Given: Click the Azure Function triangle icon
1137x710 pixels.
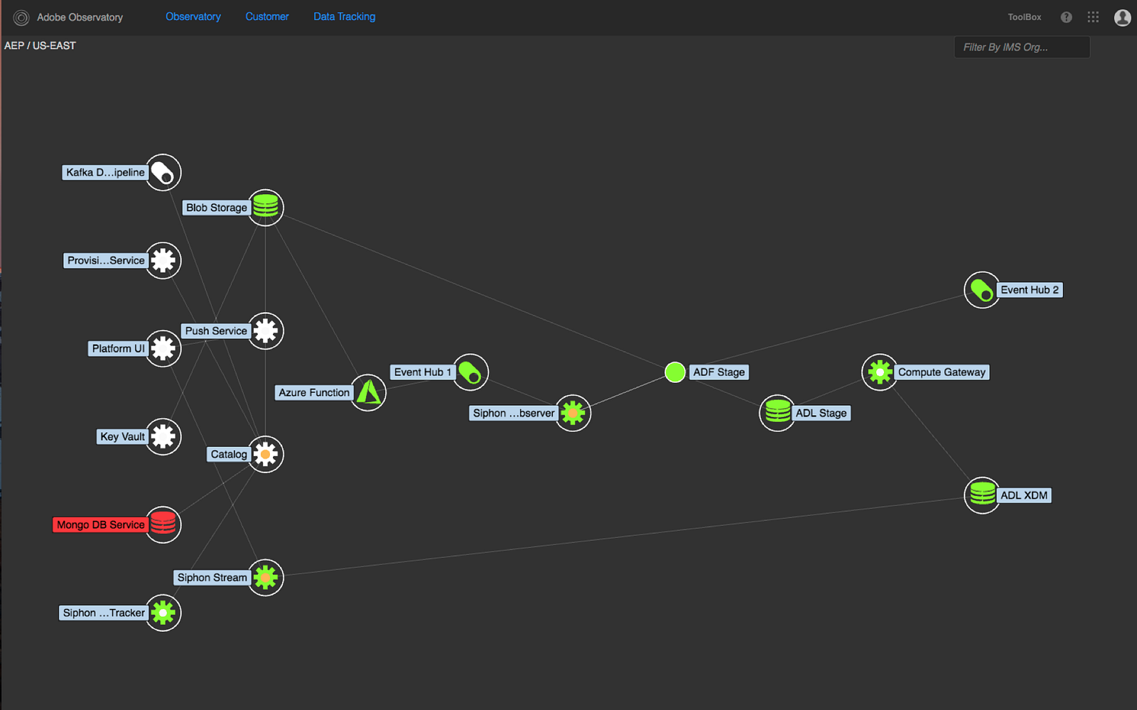Looking at the screenshot, I should pos(368,392).
